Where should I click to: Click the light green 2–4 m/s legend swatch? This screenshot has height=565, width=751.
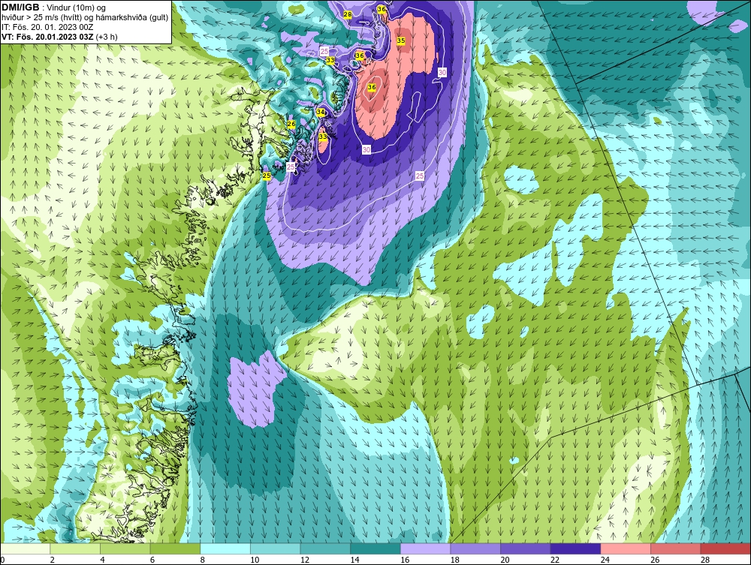[74, 548]
